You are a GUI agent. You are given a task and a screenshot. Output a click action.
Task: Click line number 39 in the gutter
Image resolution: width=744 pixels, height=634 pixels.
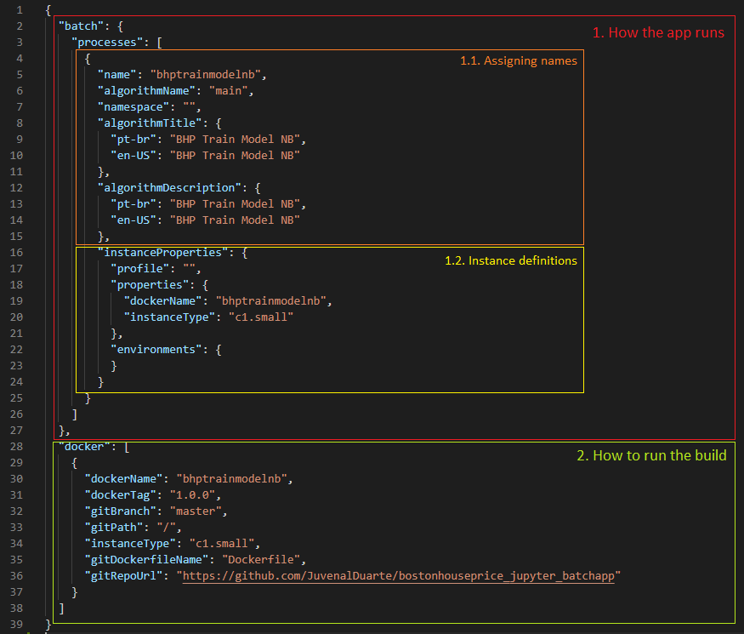16,624
